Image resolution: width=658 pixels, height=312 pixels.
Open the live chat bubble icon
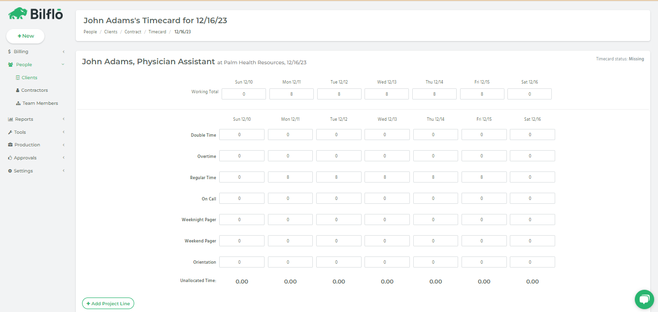[x=644, y=299]
